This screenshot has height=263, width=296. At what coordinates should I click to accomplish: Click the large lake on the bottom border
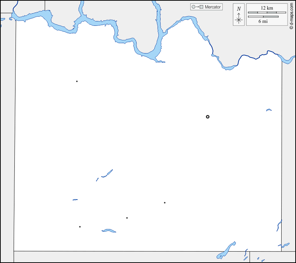coord(227,250)
